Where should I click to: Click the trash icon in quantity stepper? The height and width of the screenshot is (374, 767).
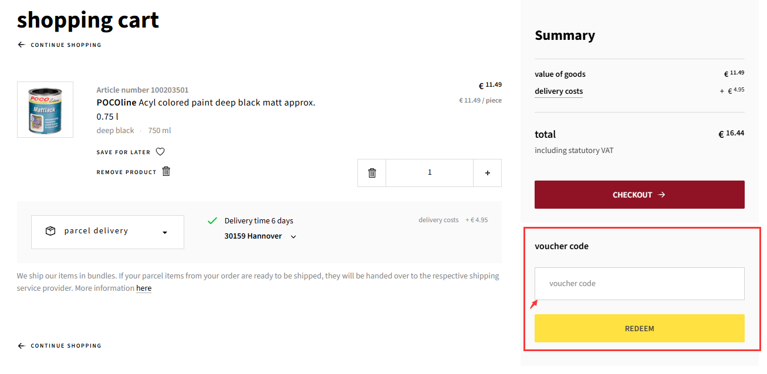pyautogui.click(x=372, y=173)
